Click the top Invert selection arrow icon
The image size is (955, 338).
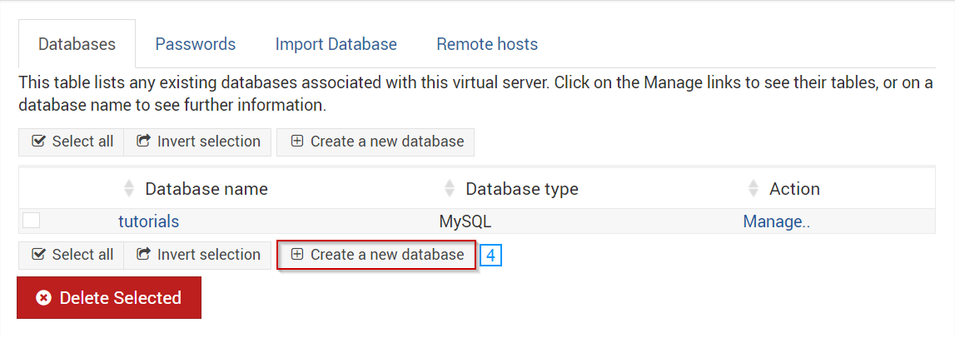coord(144,142)
